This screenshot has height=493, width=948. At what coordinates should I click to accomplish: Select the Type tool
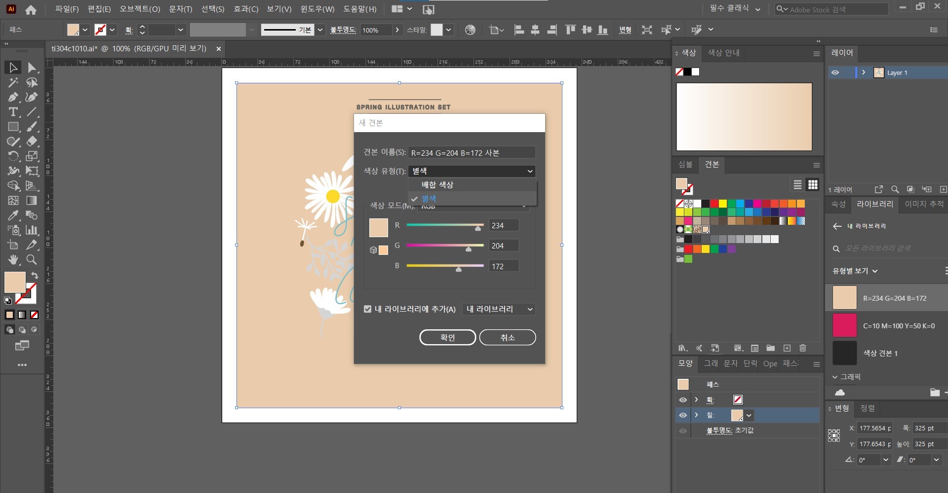click(13, 112)
